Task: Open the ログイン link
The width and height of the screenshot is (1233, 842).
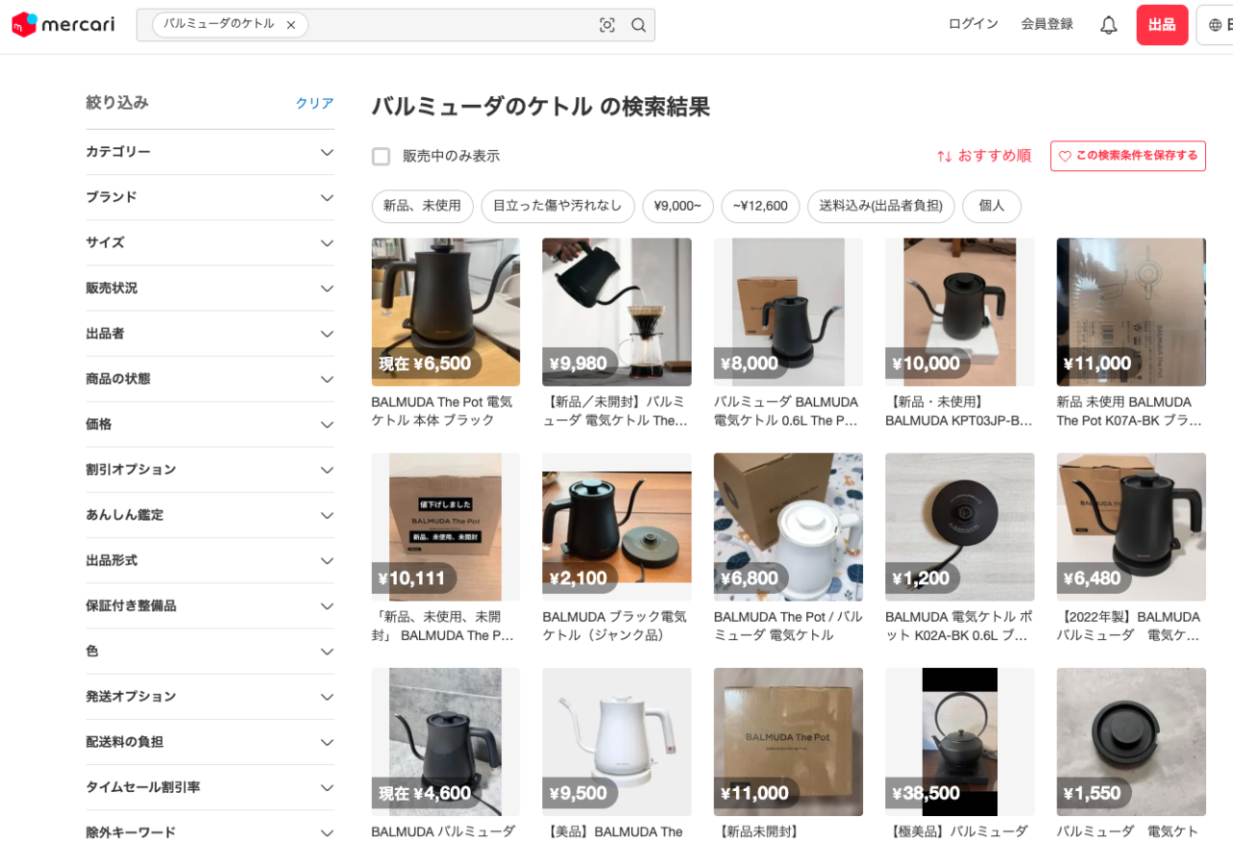Action: point(973,24)
